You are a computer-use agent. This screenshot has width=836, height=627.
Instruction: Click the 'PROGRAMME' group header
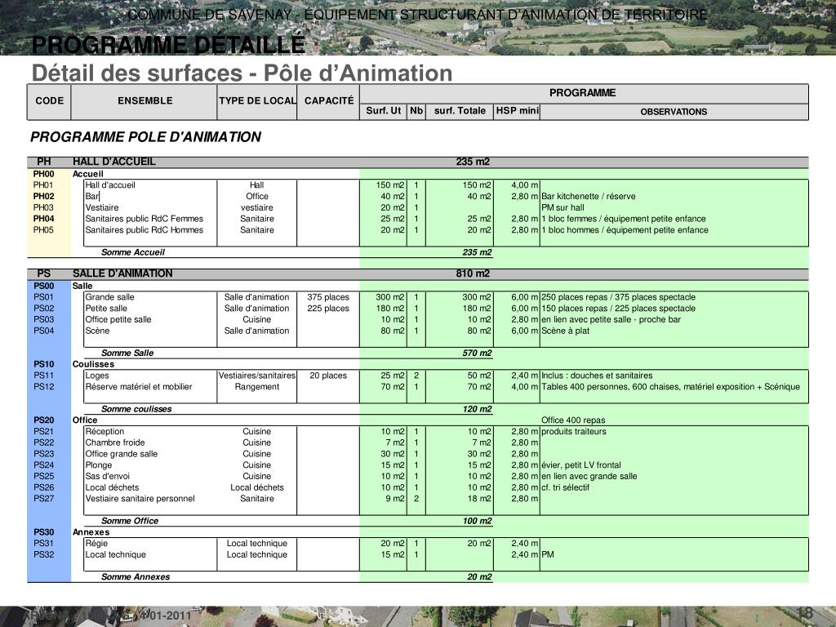click(582, 93)
